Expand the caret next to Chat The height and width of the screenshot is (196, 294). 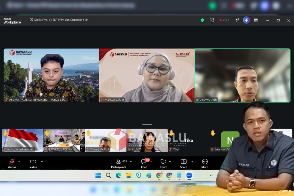(x=152, y=161)
